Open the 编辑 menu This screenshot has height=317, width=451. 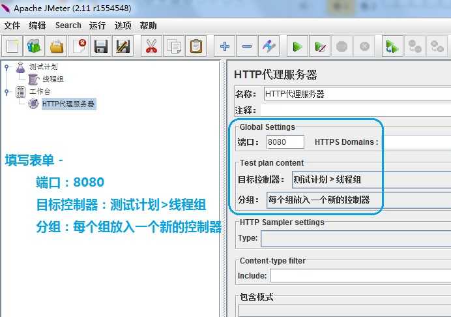point(37,25)
